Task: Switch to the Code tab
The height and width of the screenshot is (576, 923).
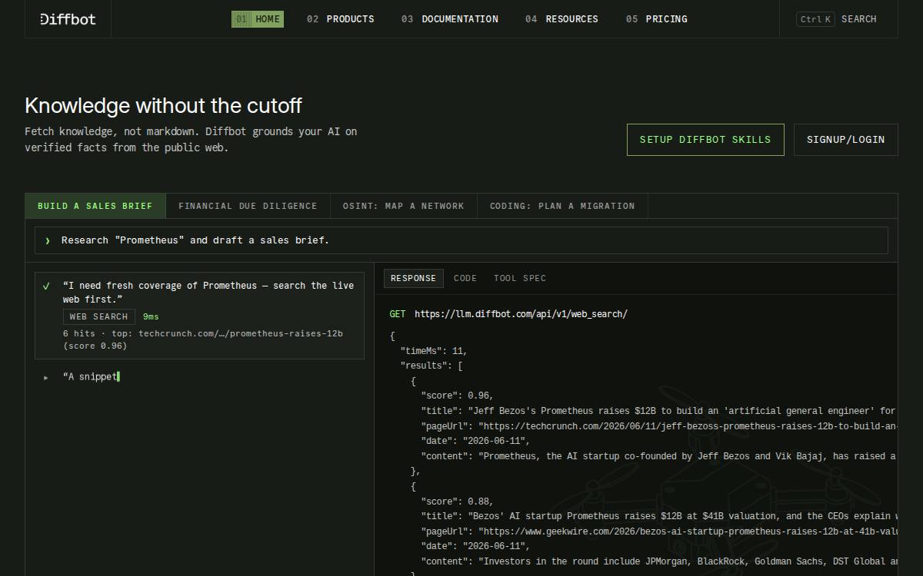Action: pyautogui.click(x=465, y=278)
